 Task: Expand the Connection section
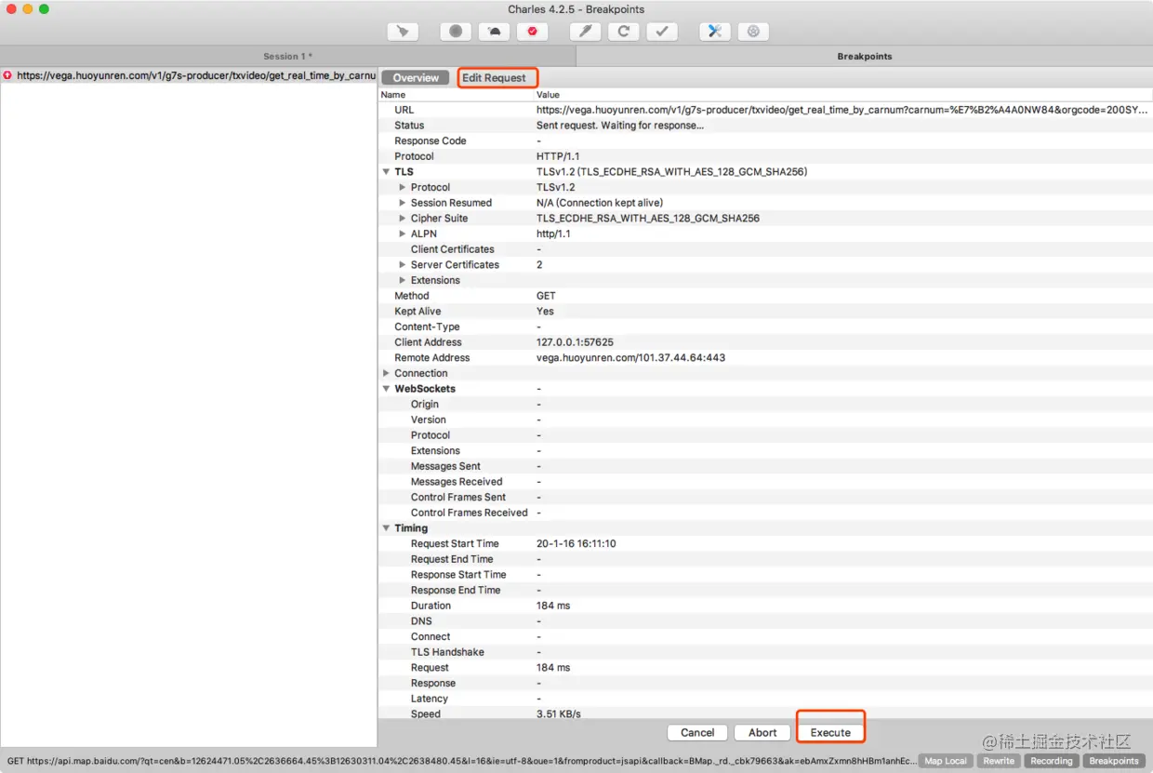pyautogui.click(x=386, y=373)
